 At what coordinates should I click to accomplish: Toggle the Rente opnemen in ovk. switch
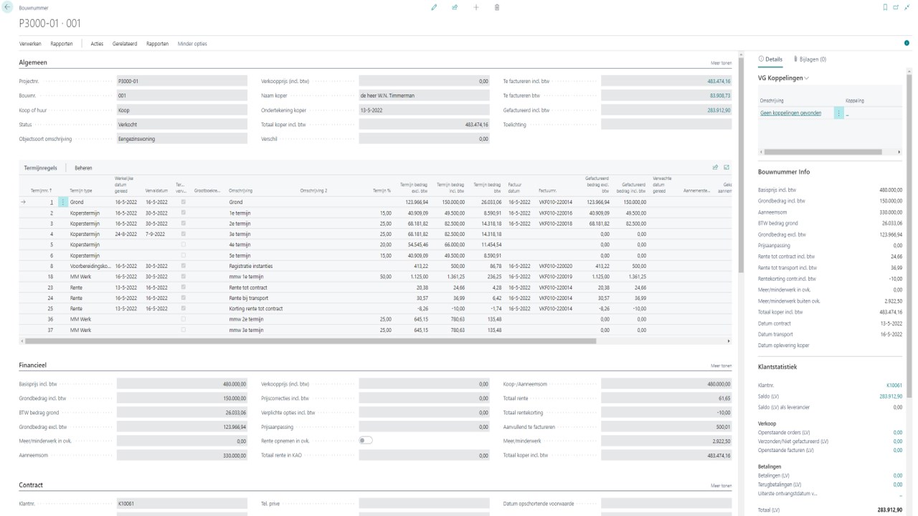pos(366,440)
